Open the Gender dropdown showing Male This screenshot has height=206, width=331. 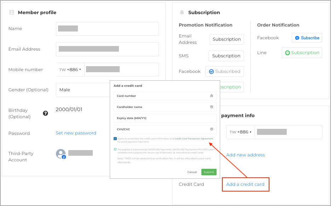point(83,90)
